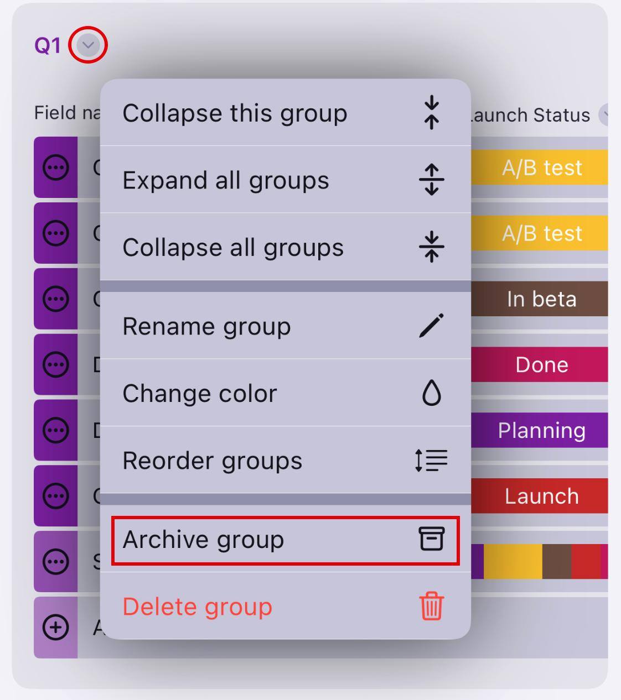Click the Expand all groups arrows icon
Screen dimensions: 621x700
point(432,180)
